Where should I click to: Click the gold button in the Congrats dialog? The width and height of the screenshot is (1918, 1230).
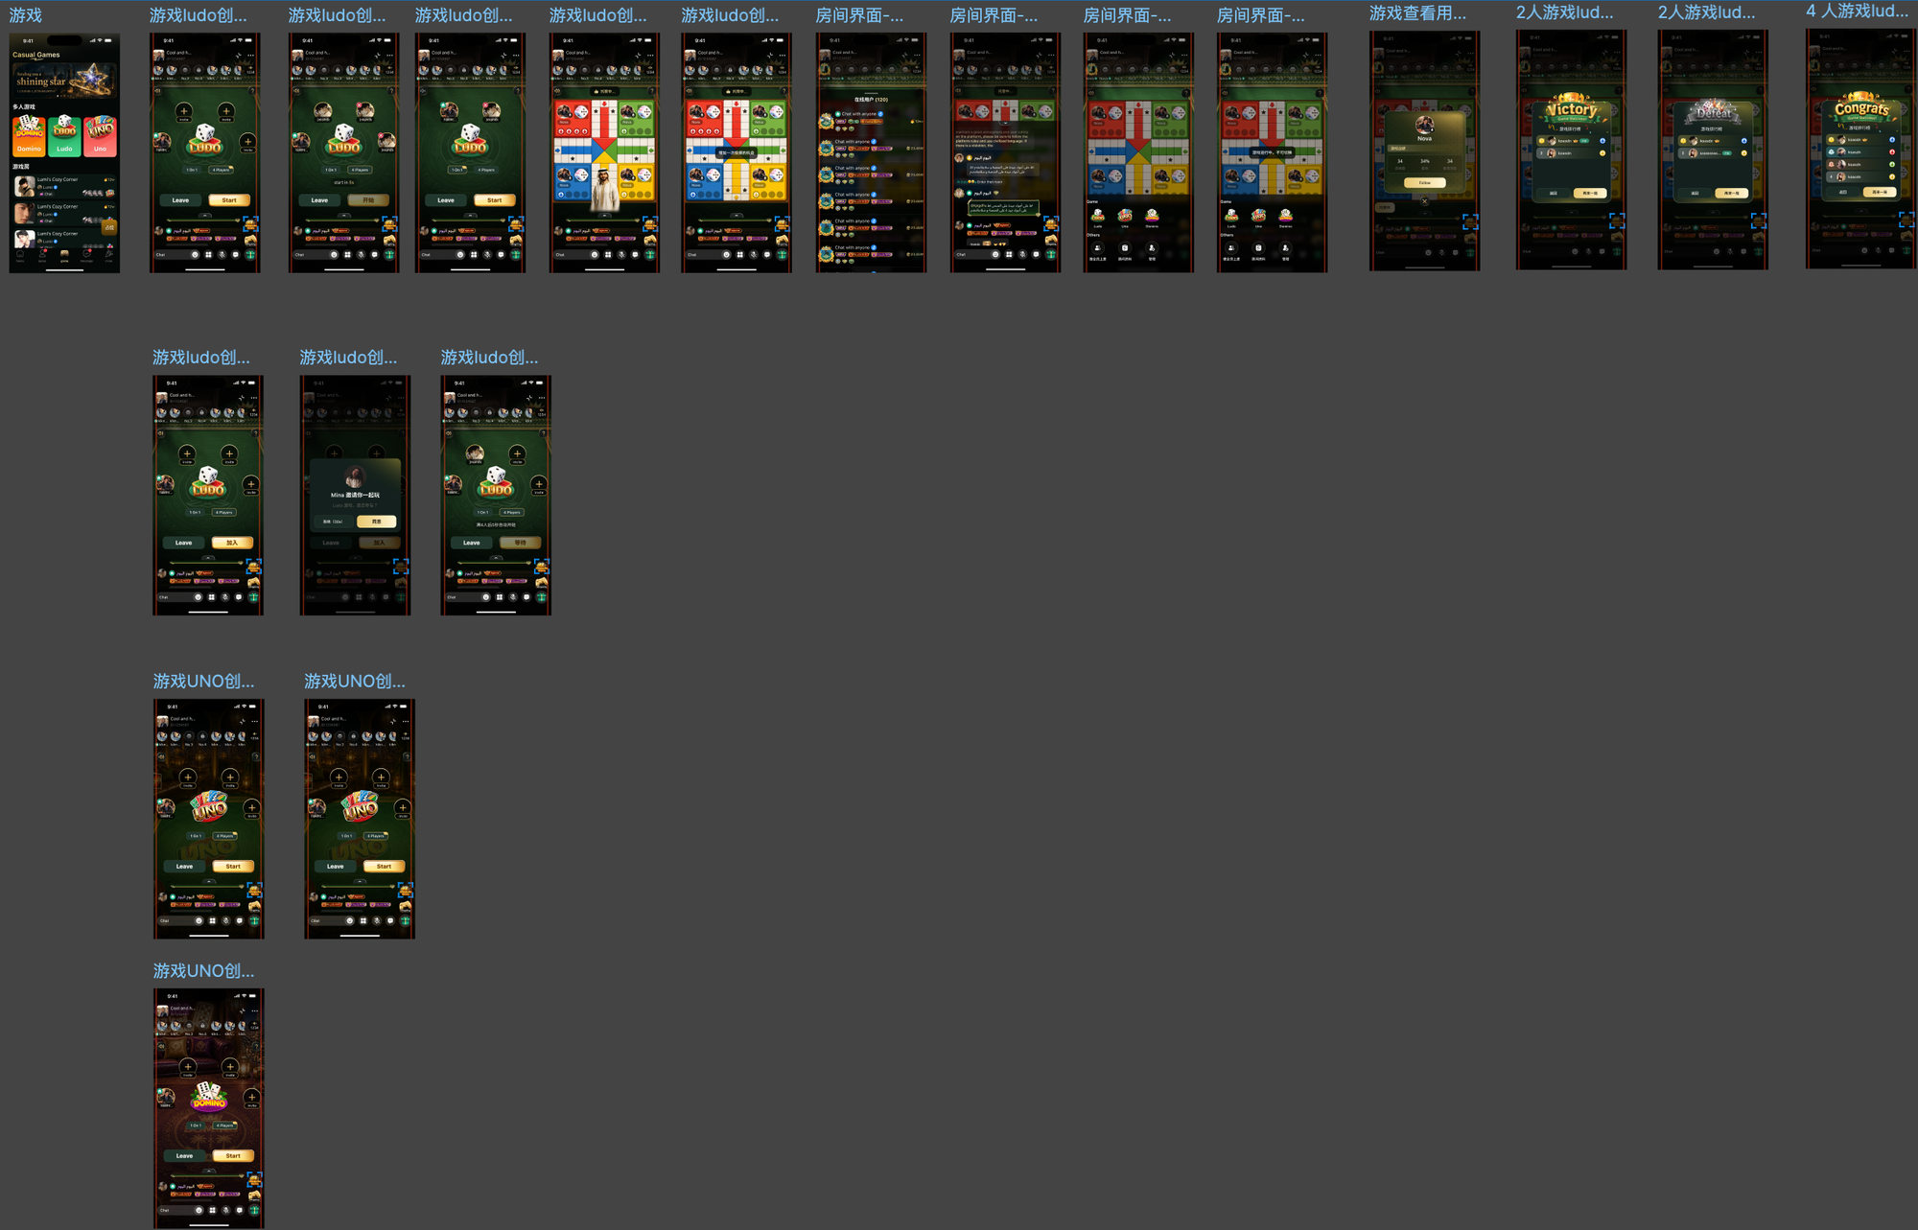coord(1879,192)
